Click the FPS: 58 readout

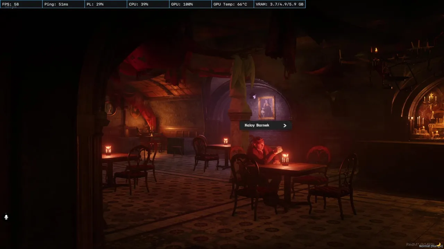(x=21, y=4)
